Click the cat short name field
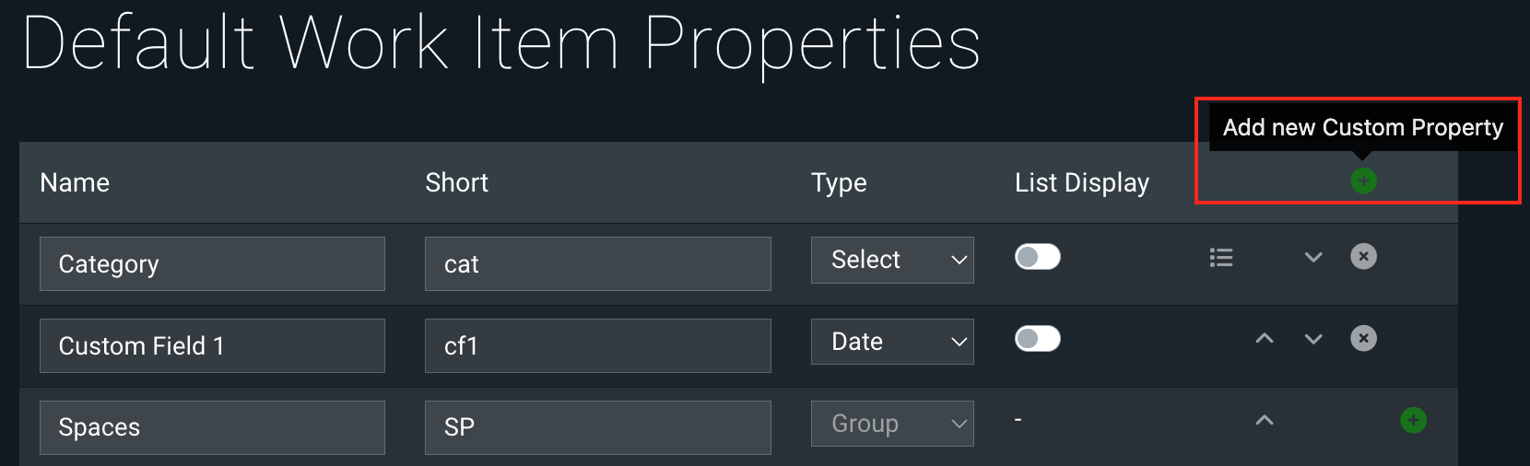1530x466 pixels. pos(597,264)
